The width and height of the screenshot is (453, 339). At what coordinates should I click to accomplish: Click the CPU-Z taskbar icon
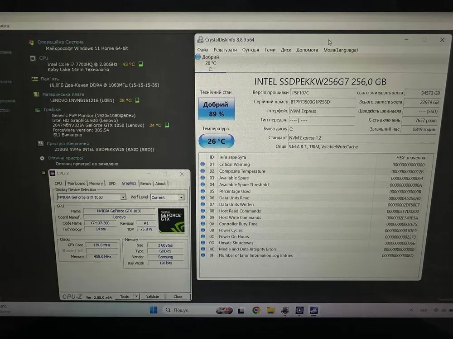(x=299, y=310)
